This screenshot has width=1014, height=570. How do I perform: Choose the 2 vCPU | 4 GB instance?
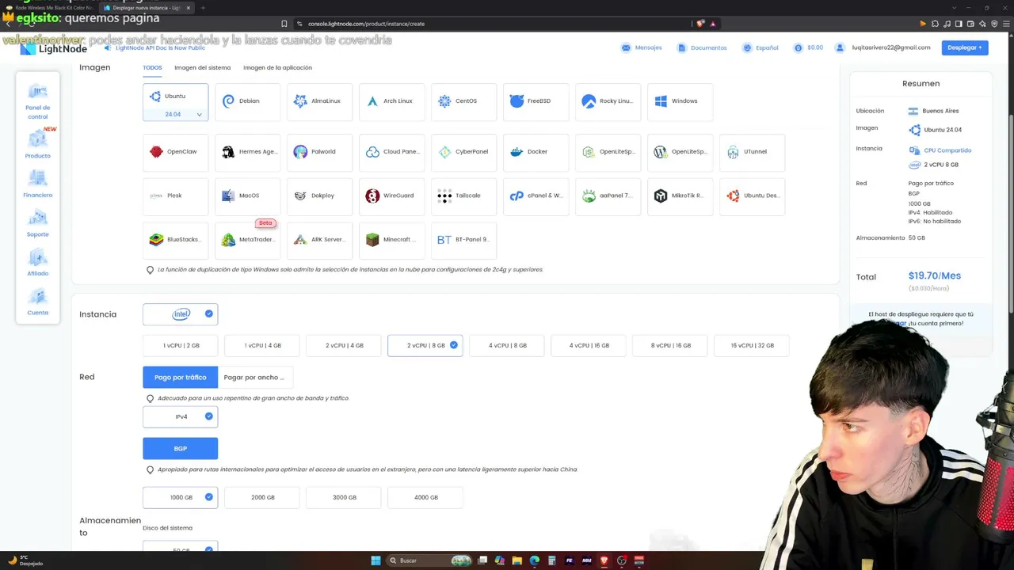point(344,345)
